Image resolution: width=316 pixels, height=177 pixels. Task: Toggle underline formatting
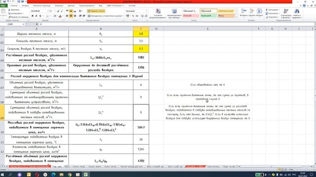tap(40, 16)
